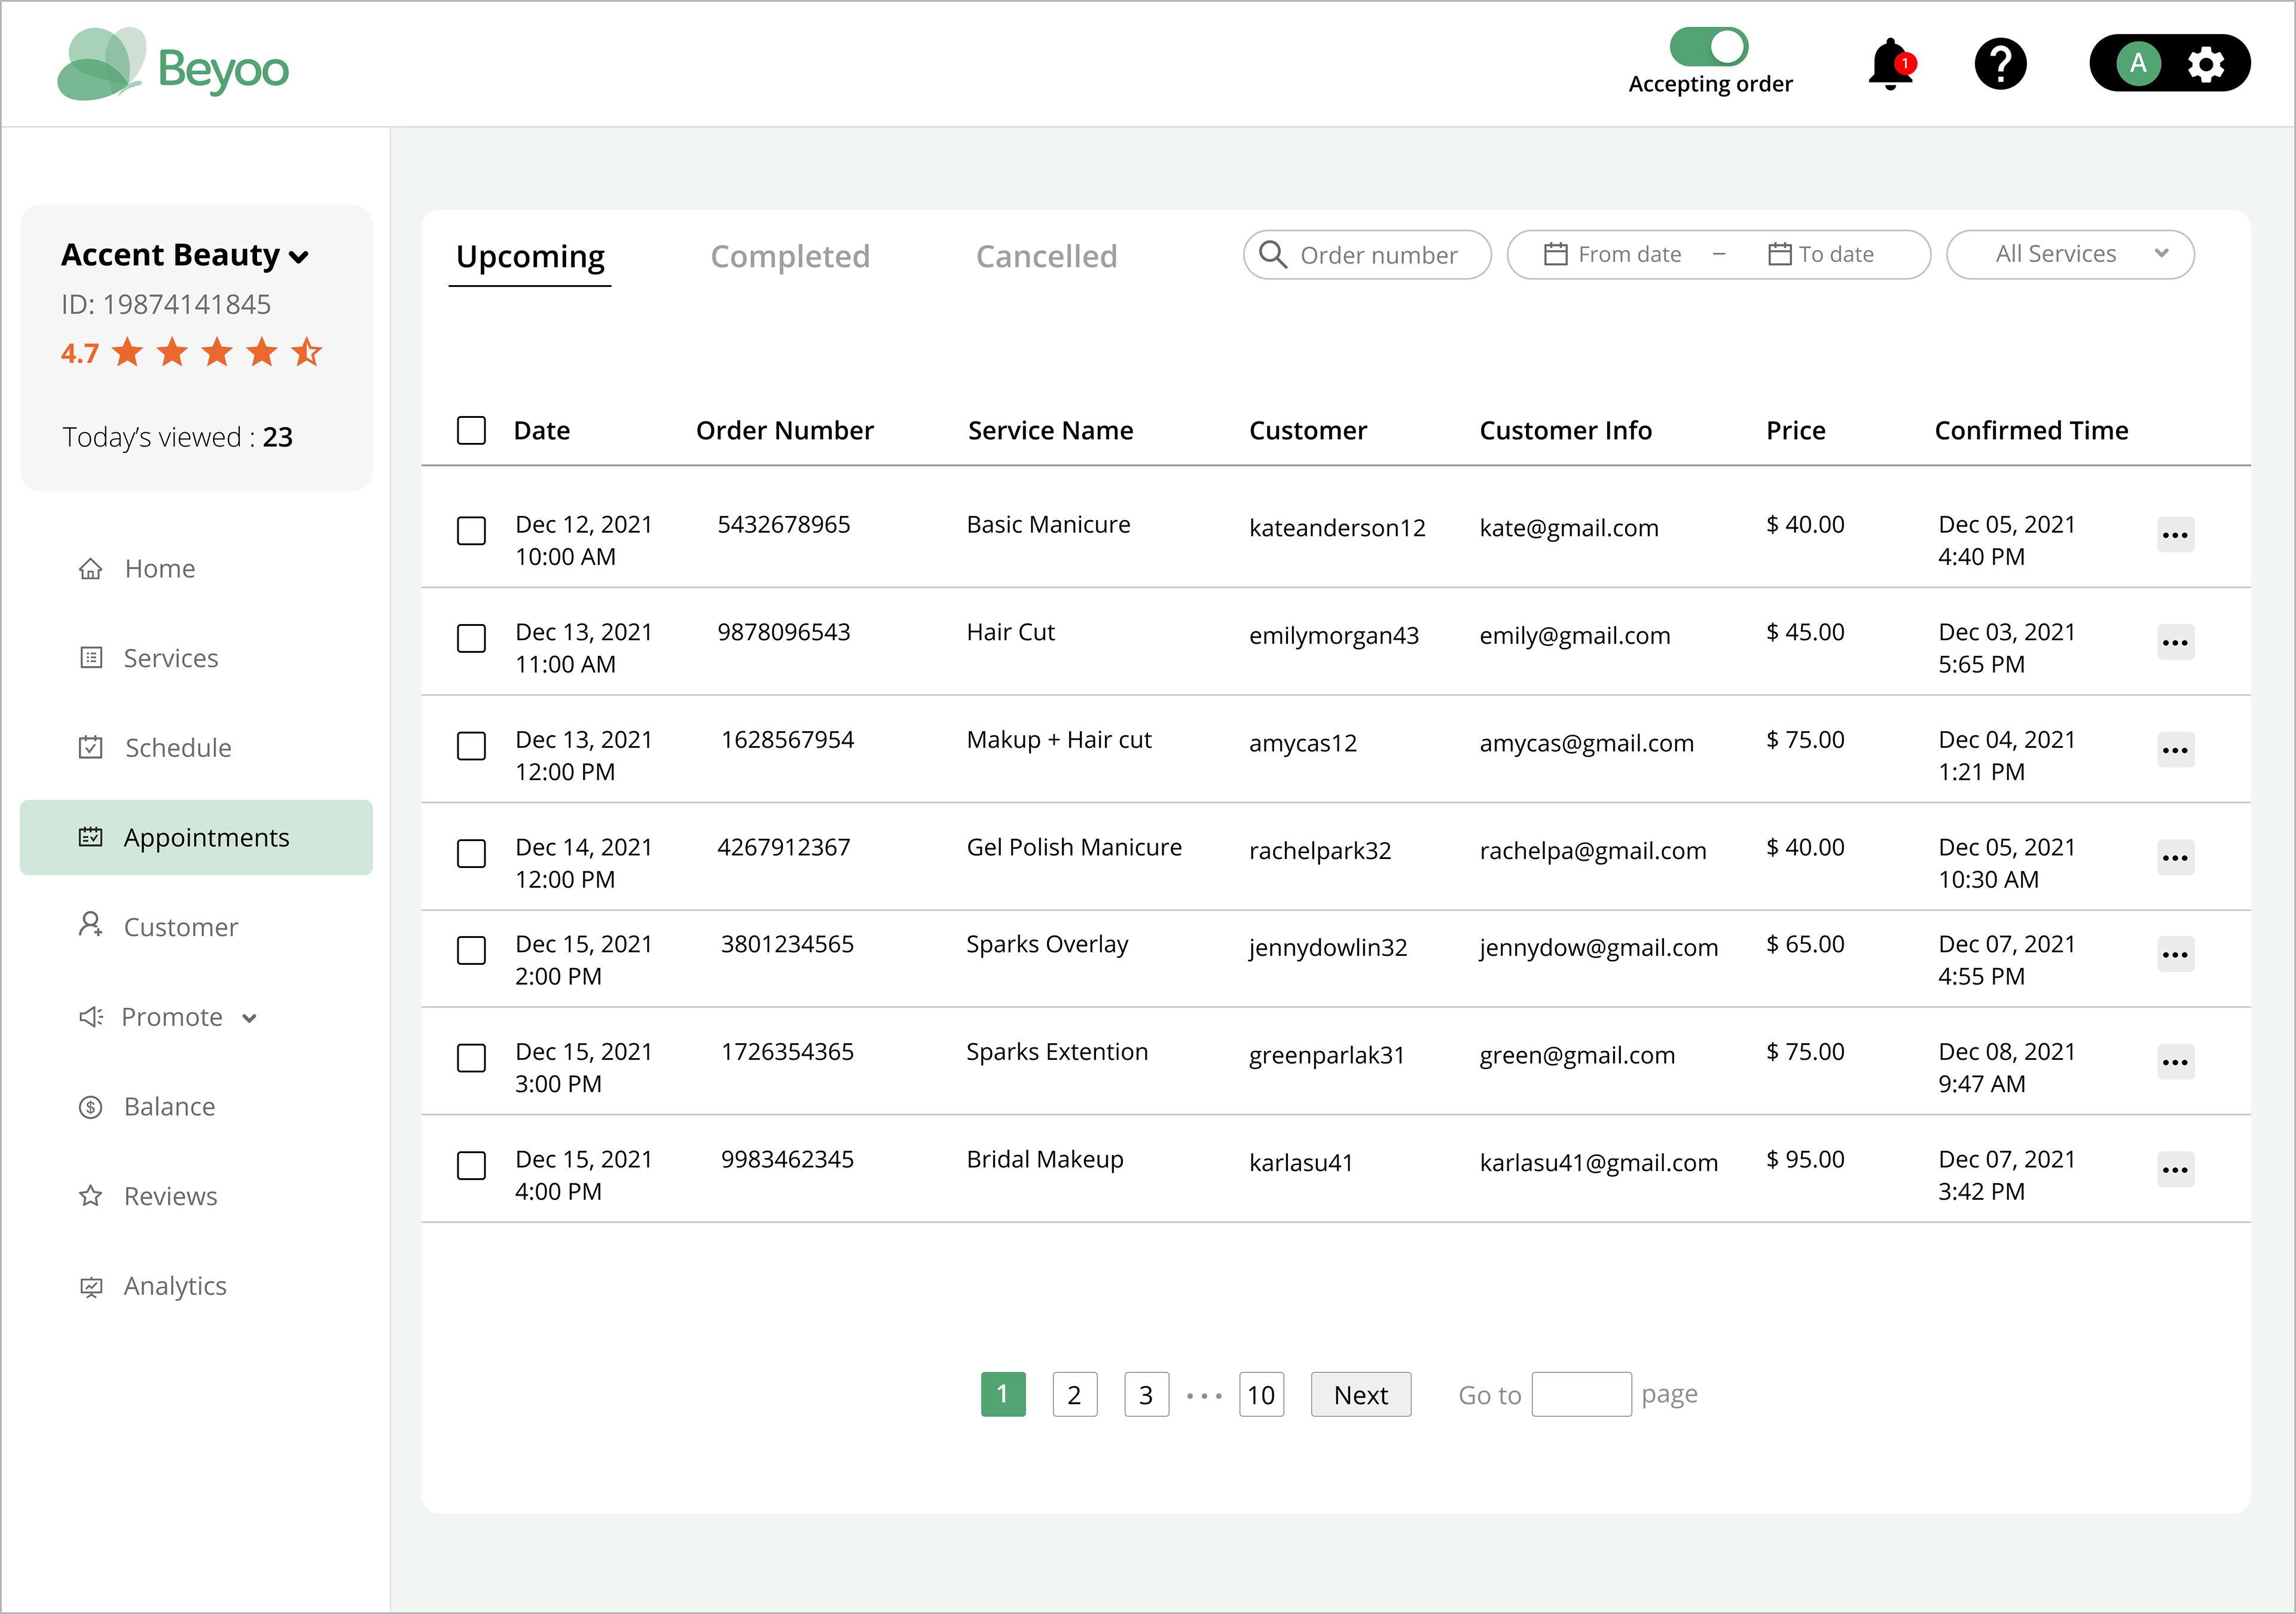
Task: Click the Balance dollar icon
Action: pos(91,1107)
